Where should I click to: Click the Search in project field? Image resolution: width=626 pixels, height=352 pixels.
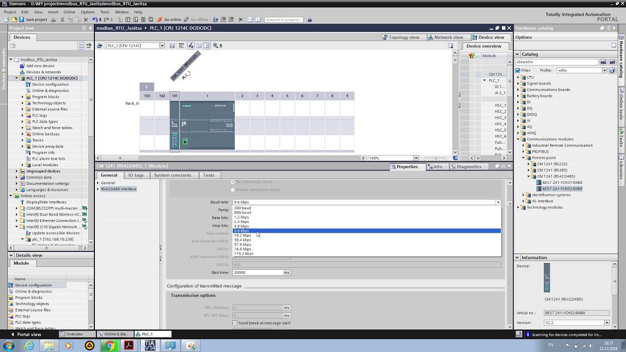[x=284, y=20]
